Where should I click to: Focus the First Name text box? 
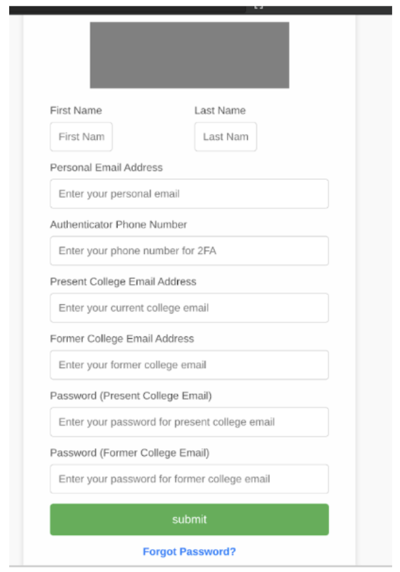tap(81, 137)
